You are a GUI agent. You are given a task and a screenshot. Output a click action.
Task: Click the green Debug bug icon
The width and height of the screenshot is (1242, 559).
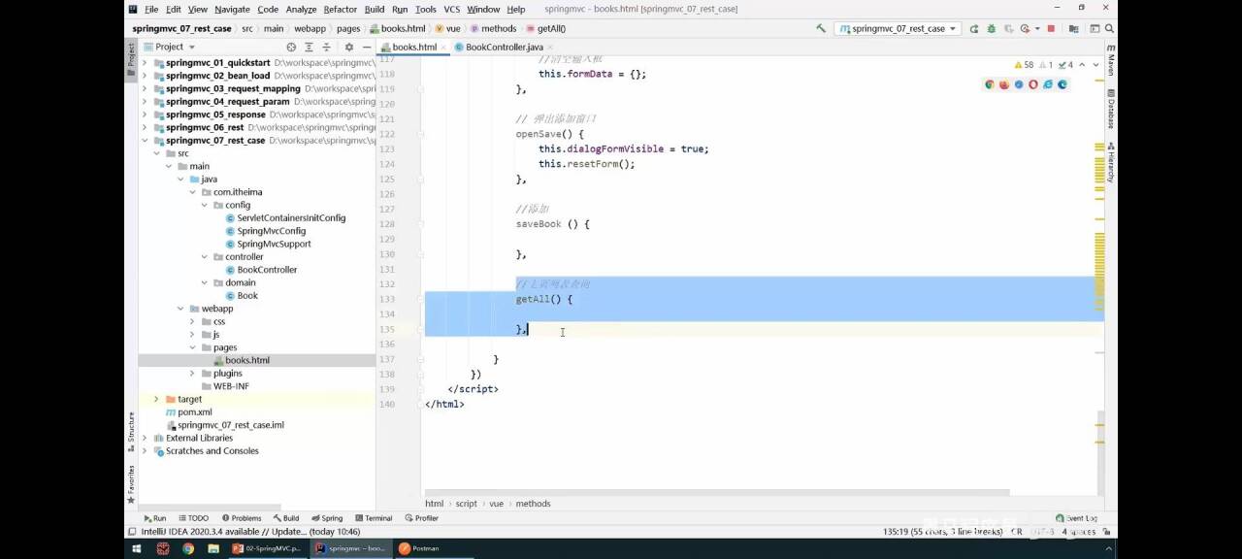(x=992, y=28)
